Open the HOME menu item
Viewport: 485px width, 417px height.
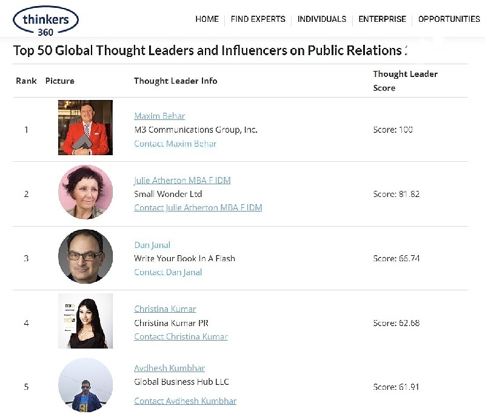click(x=207, y=19)
